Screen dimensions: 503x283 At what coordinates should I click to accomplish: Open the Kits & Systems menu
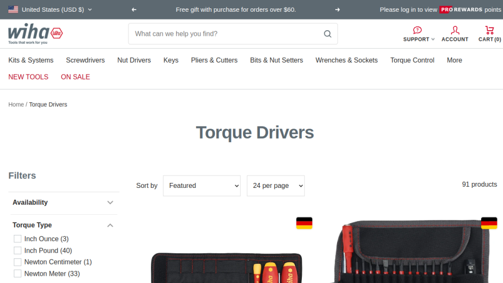(x=31, y=60)
